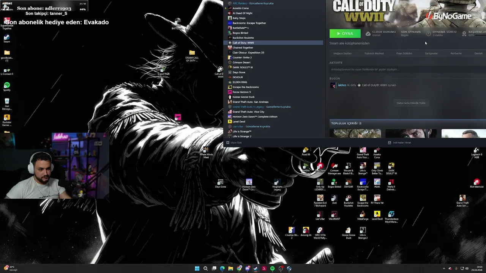486x273 pixels.
Task: Open the Puan Dükkânı tab
Action: [x=404, y=53]
